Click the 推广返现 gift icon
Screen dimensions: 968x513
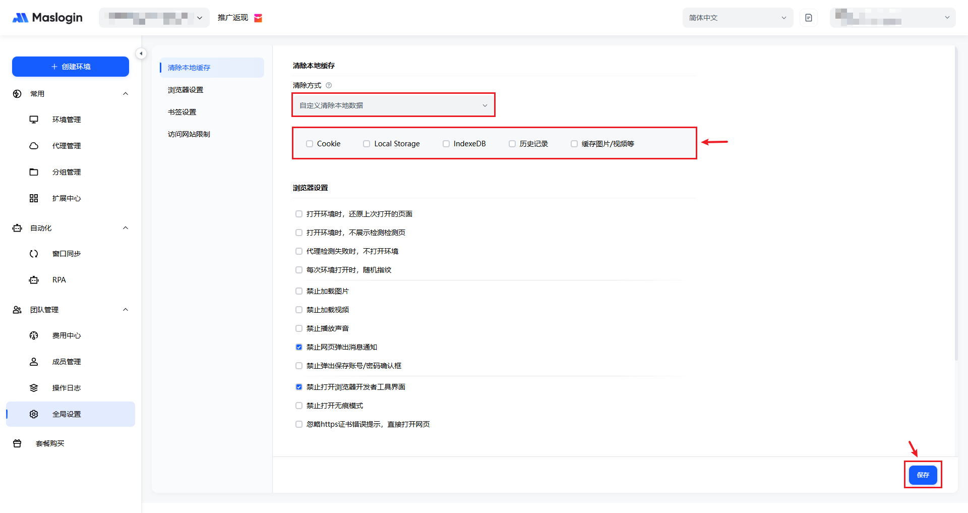point(258,18)
